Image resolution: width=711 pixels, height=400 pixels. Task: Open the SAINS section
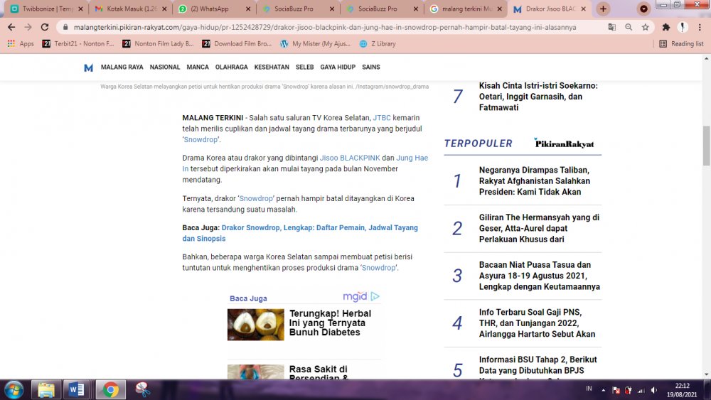coord(371,67)
